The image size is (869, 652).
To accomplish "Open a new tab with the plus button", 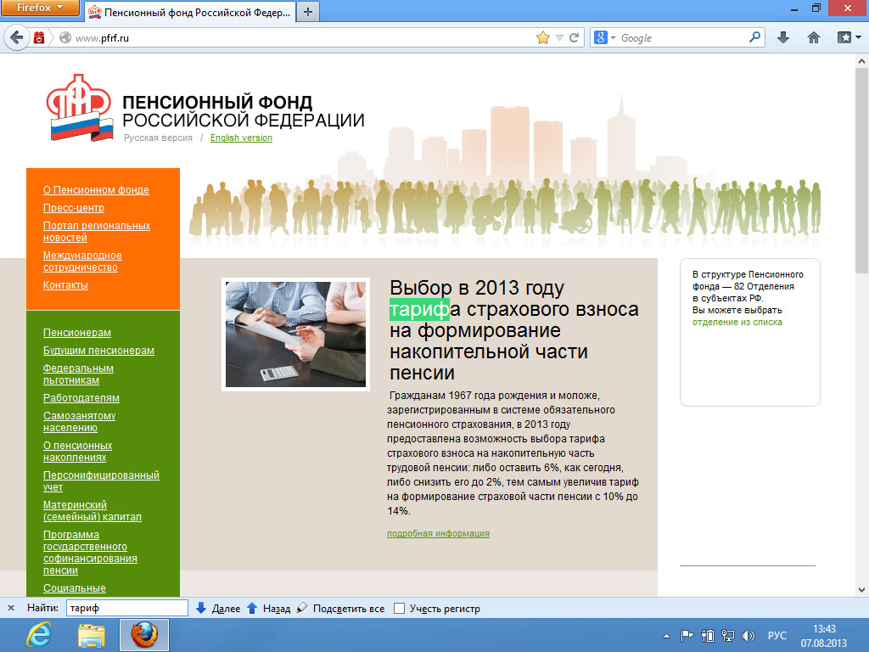I will (307, 11).
